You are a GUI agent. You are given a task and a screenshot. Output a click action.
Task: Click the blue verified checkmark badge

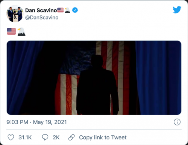pyautogui.click(x=75, y=10)
